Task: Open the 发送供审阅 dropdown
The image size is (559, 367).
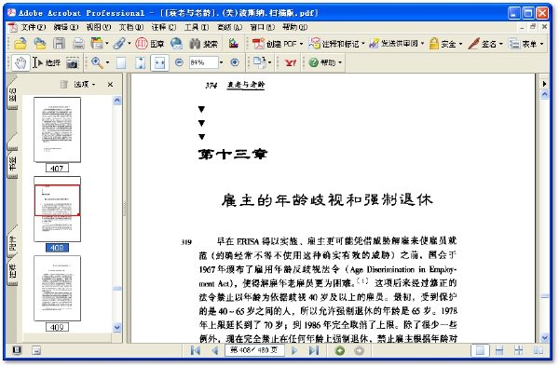Action: (x=397, y=44)
